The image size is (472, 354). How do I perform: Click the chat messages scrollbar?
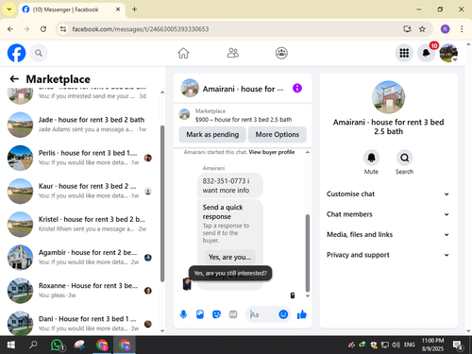click(x=308, y=253)
